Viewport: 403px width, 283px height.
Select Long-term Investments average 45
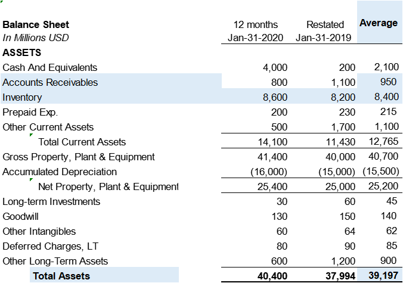(x=392, y=201)
